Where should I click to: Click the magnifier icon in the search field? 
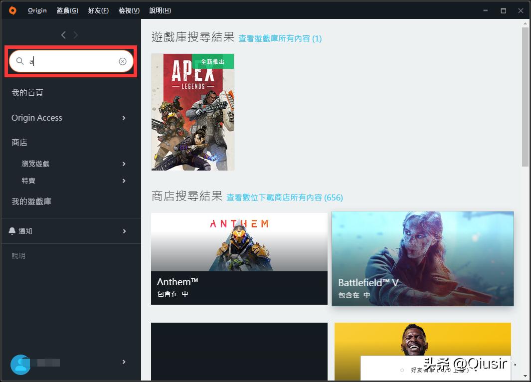point(20,61)
